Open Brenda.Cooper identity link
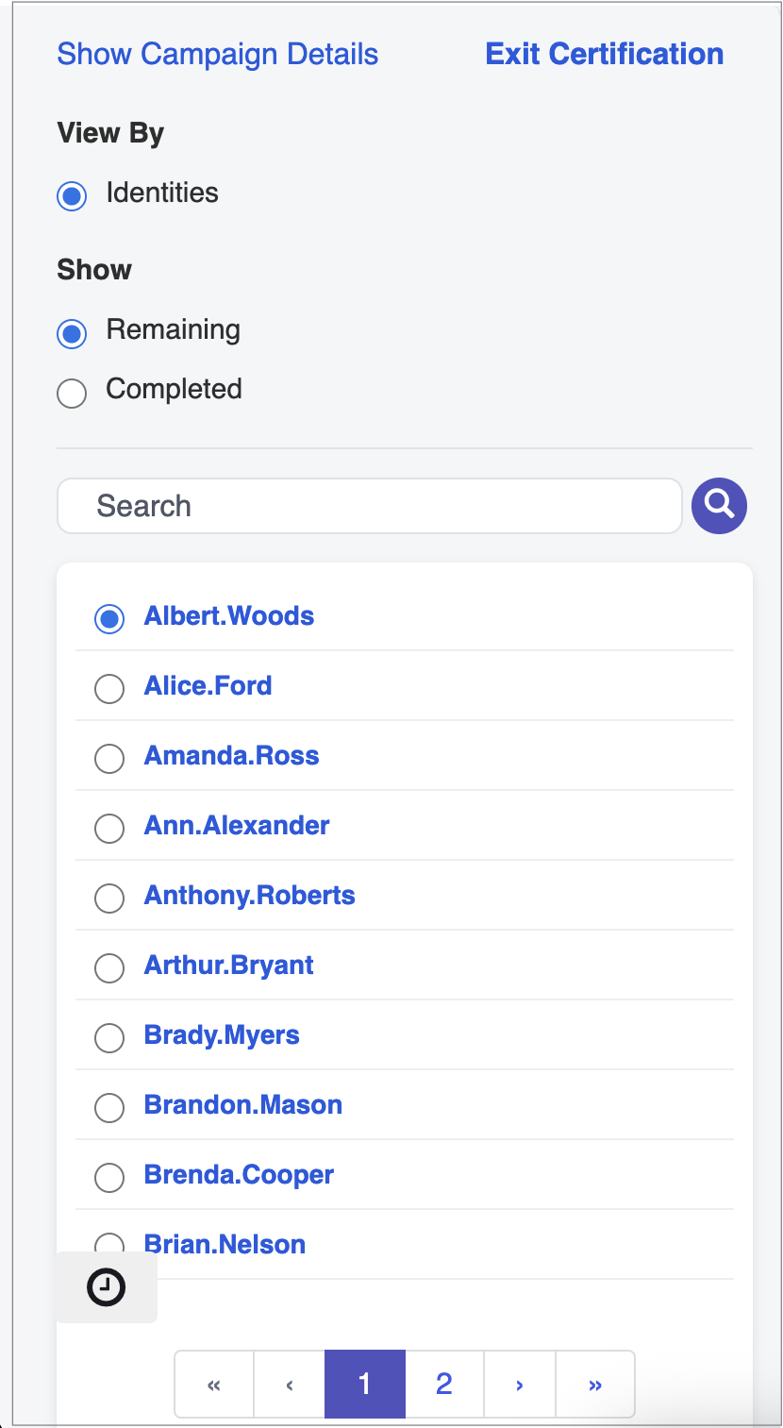 (x=240, y=1175)
